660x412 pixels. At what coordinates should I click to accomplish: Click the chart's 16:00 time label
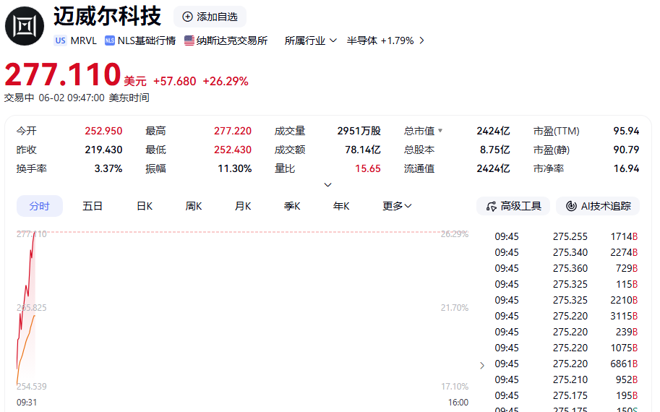click(458, 403)
